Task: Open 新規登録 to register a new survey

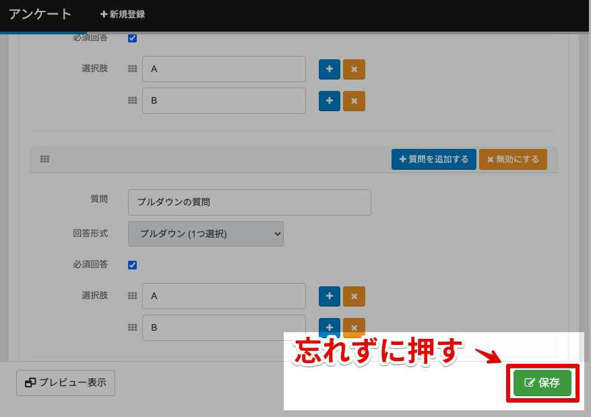Action: pyautogui.click(x=122, y=13)
